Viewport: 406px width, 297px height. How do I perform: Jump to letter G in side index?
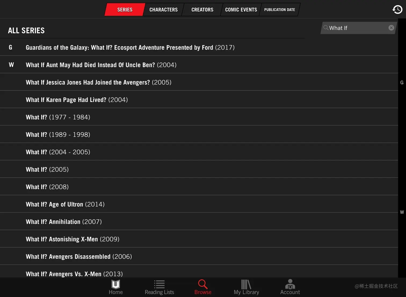point(402,83)
